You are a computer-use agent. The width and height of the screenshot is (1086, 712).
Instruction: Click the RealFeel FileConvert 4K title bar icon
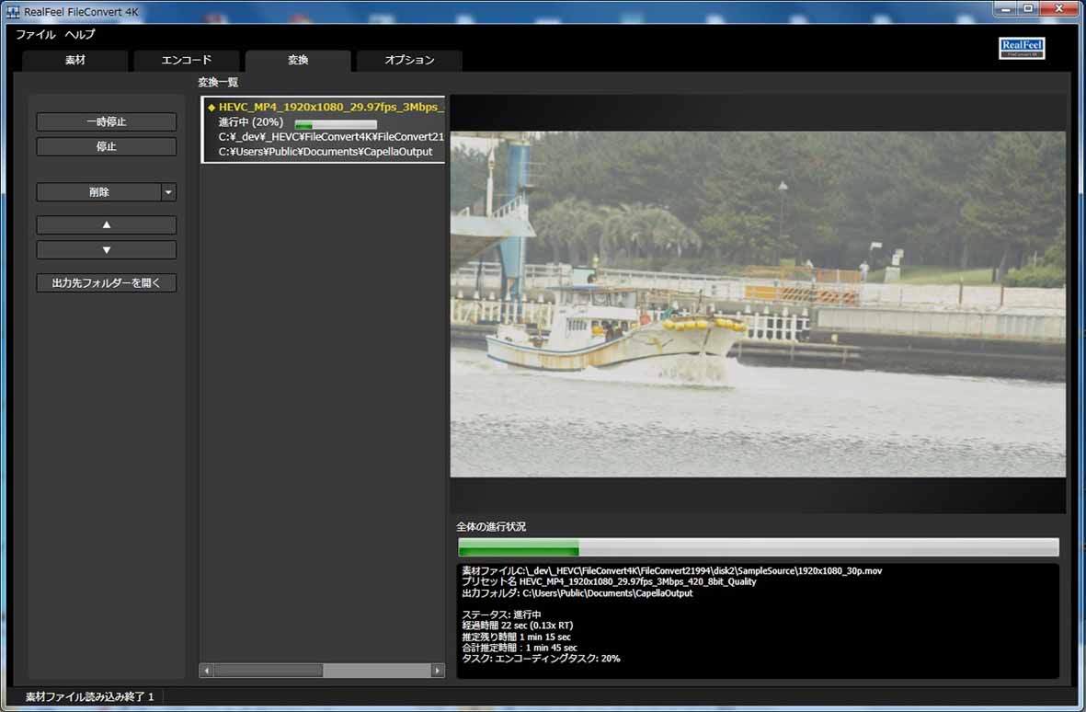click(x=13, y=12)
